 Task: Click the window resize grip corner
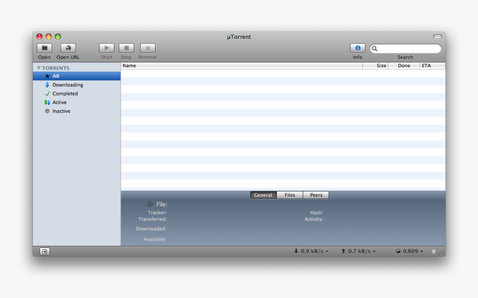[442, 252]
